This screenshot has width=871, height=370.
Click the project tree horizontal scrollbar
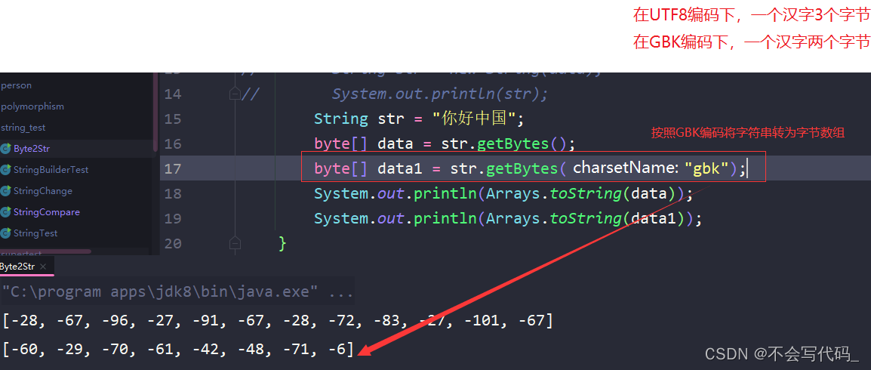click(x=45, y=251)
